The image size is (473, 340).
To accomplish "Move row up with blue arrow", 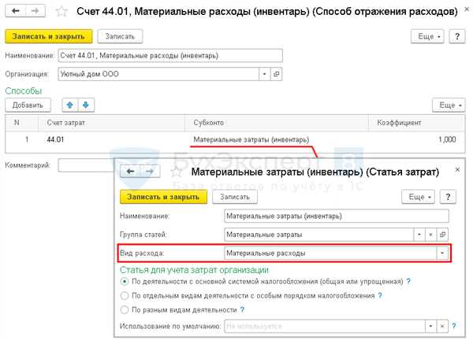I will point(70,105).
